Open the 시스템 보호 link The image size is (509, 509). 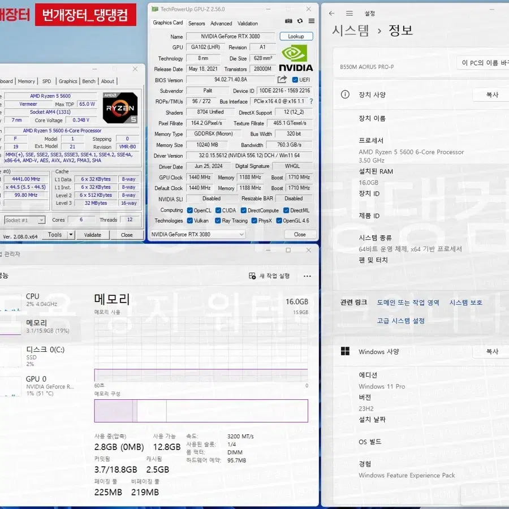465,303
